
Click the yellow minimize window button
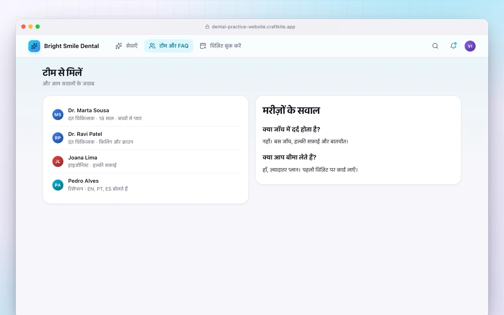click(31, 27)
